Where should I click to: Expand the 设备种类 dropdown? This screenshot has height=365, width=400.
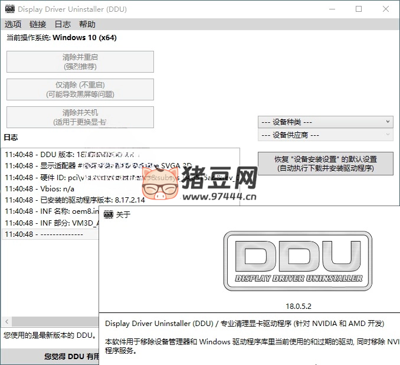click(325, 122)
